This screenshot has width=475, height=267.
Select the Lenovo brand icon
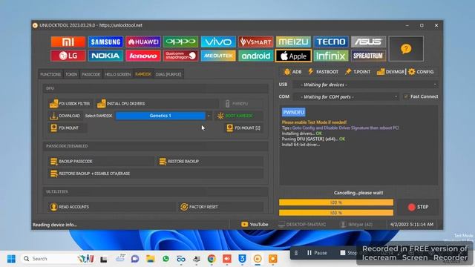tap(143, 56)
